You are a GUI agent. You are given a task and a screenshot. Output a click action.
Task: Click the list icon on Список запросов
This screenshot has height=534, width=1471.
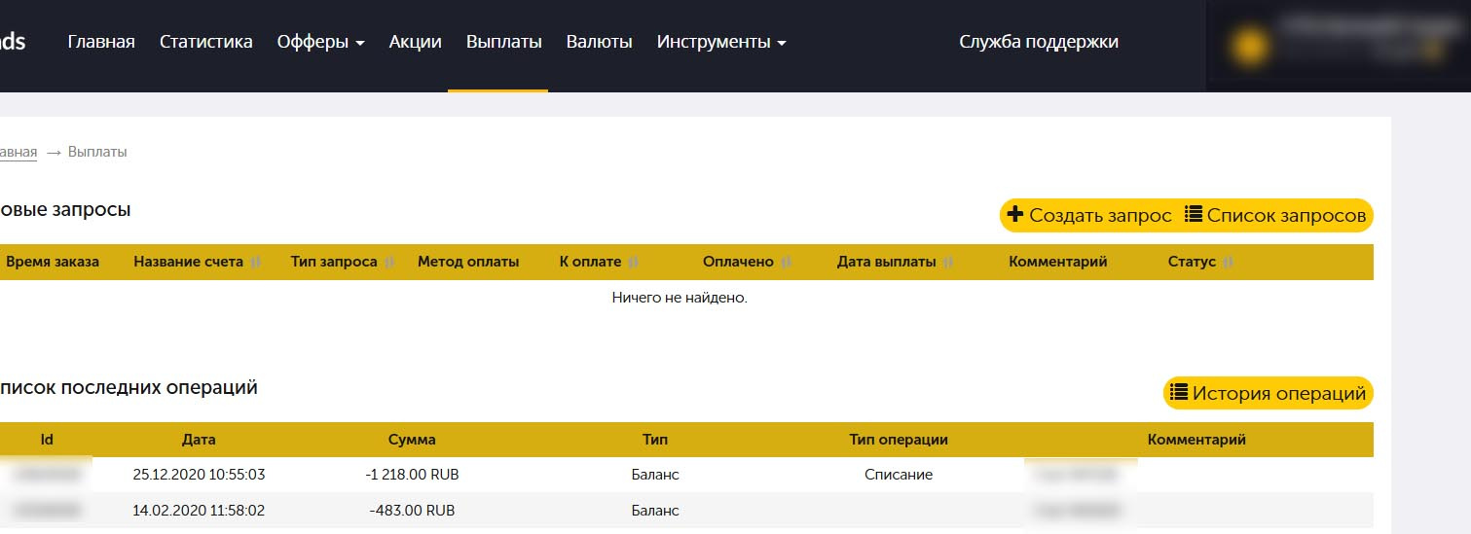[x=1194, y=215]
